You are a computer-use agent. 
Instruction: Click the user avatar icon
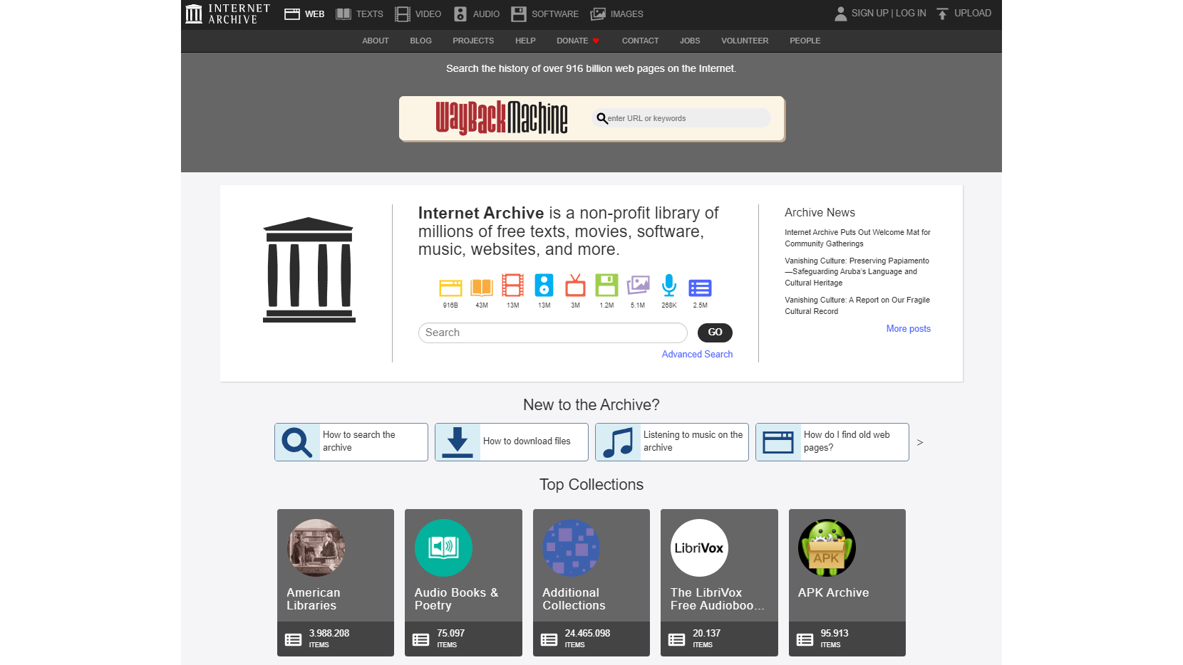click(841, 14)
